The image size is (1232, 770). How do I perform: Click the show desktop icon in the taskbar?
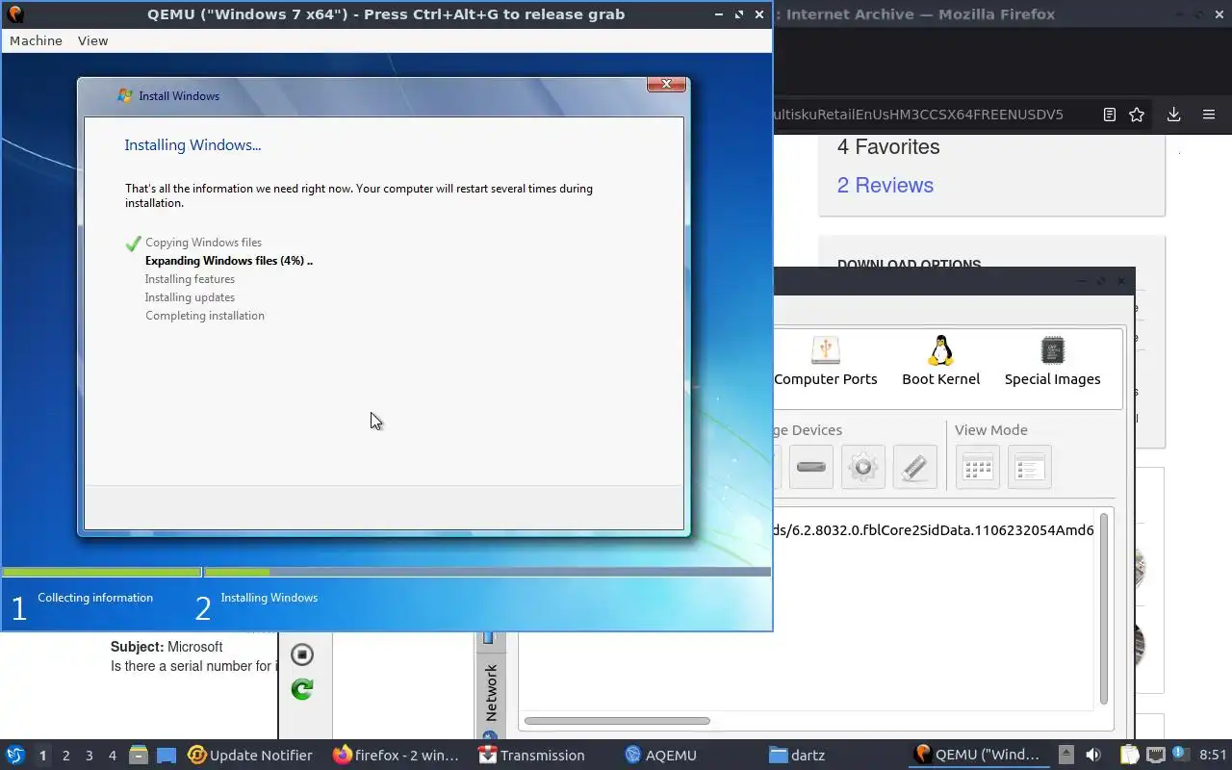[x=167, y=756]
